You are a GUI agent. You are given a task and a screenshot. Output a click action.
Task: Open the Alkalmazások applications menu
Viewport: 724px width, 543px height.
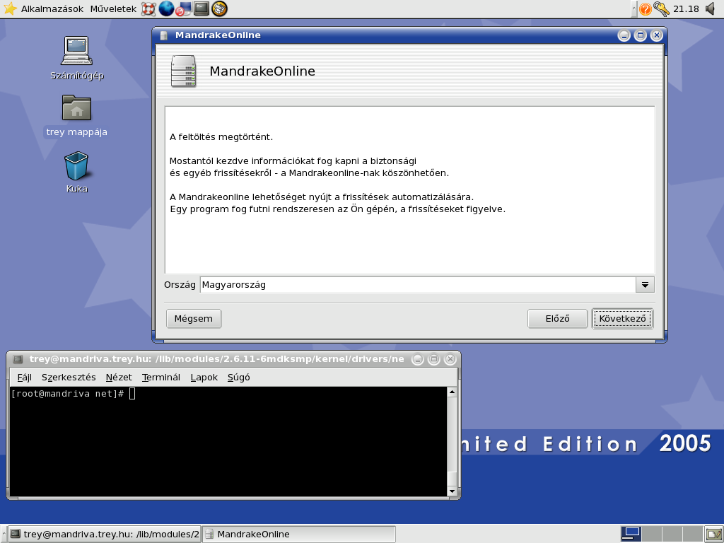[43, 8]
